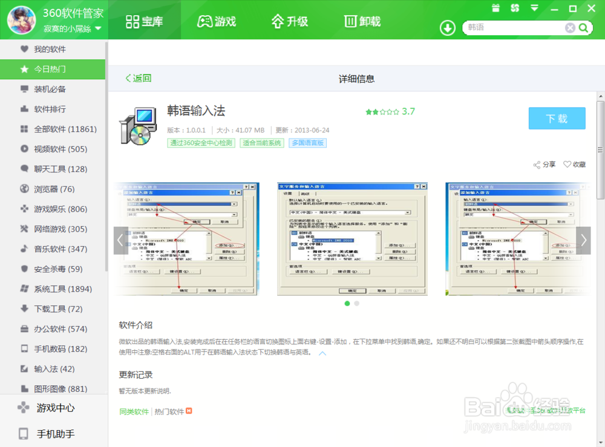Select 我的软件 in sidebar

tap(53, 49)
